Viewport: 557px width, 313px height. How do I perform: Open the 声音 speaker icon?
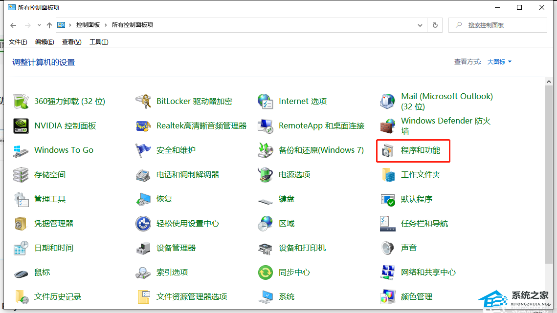point(388,249)
